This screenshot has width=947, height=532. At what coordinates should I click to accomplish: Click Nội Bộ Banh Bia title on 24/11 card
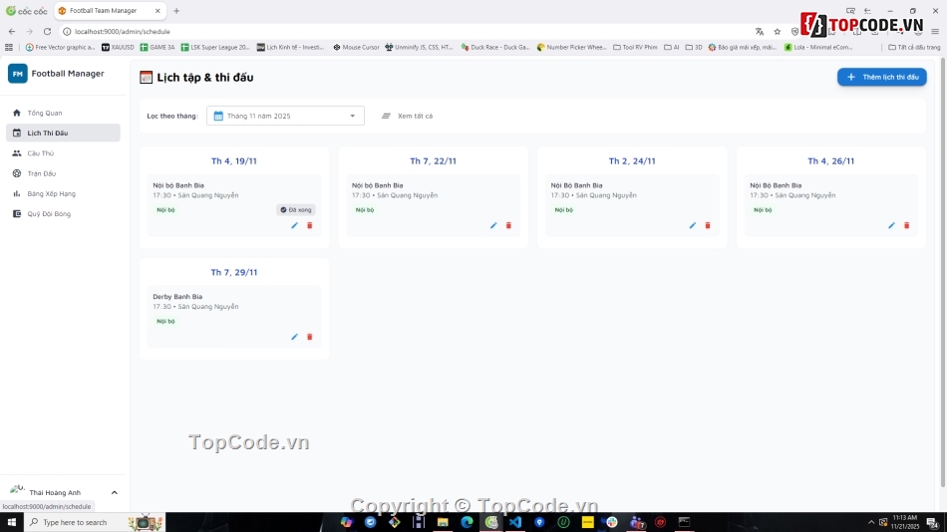tap(576, 185)
